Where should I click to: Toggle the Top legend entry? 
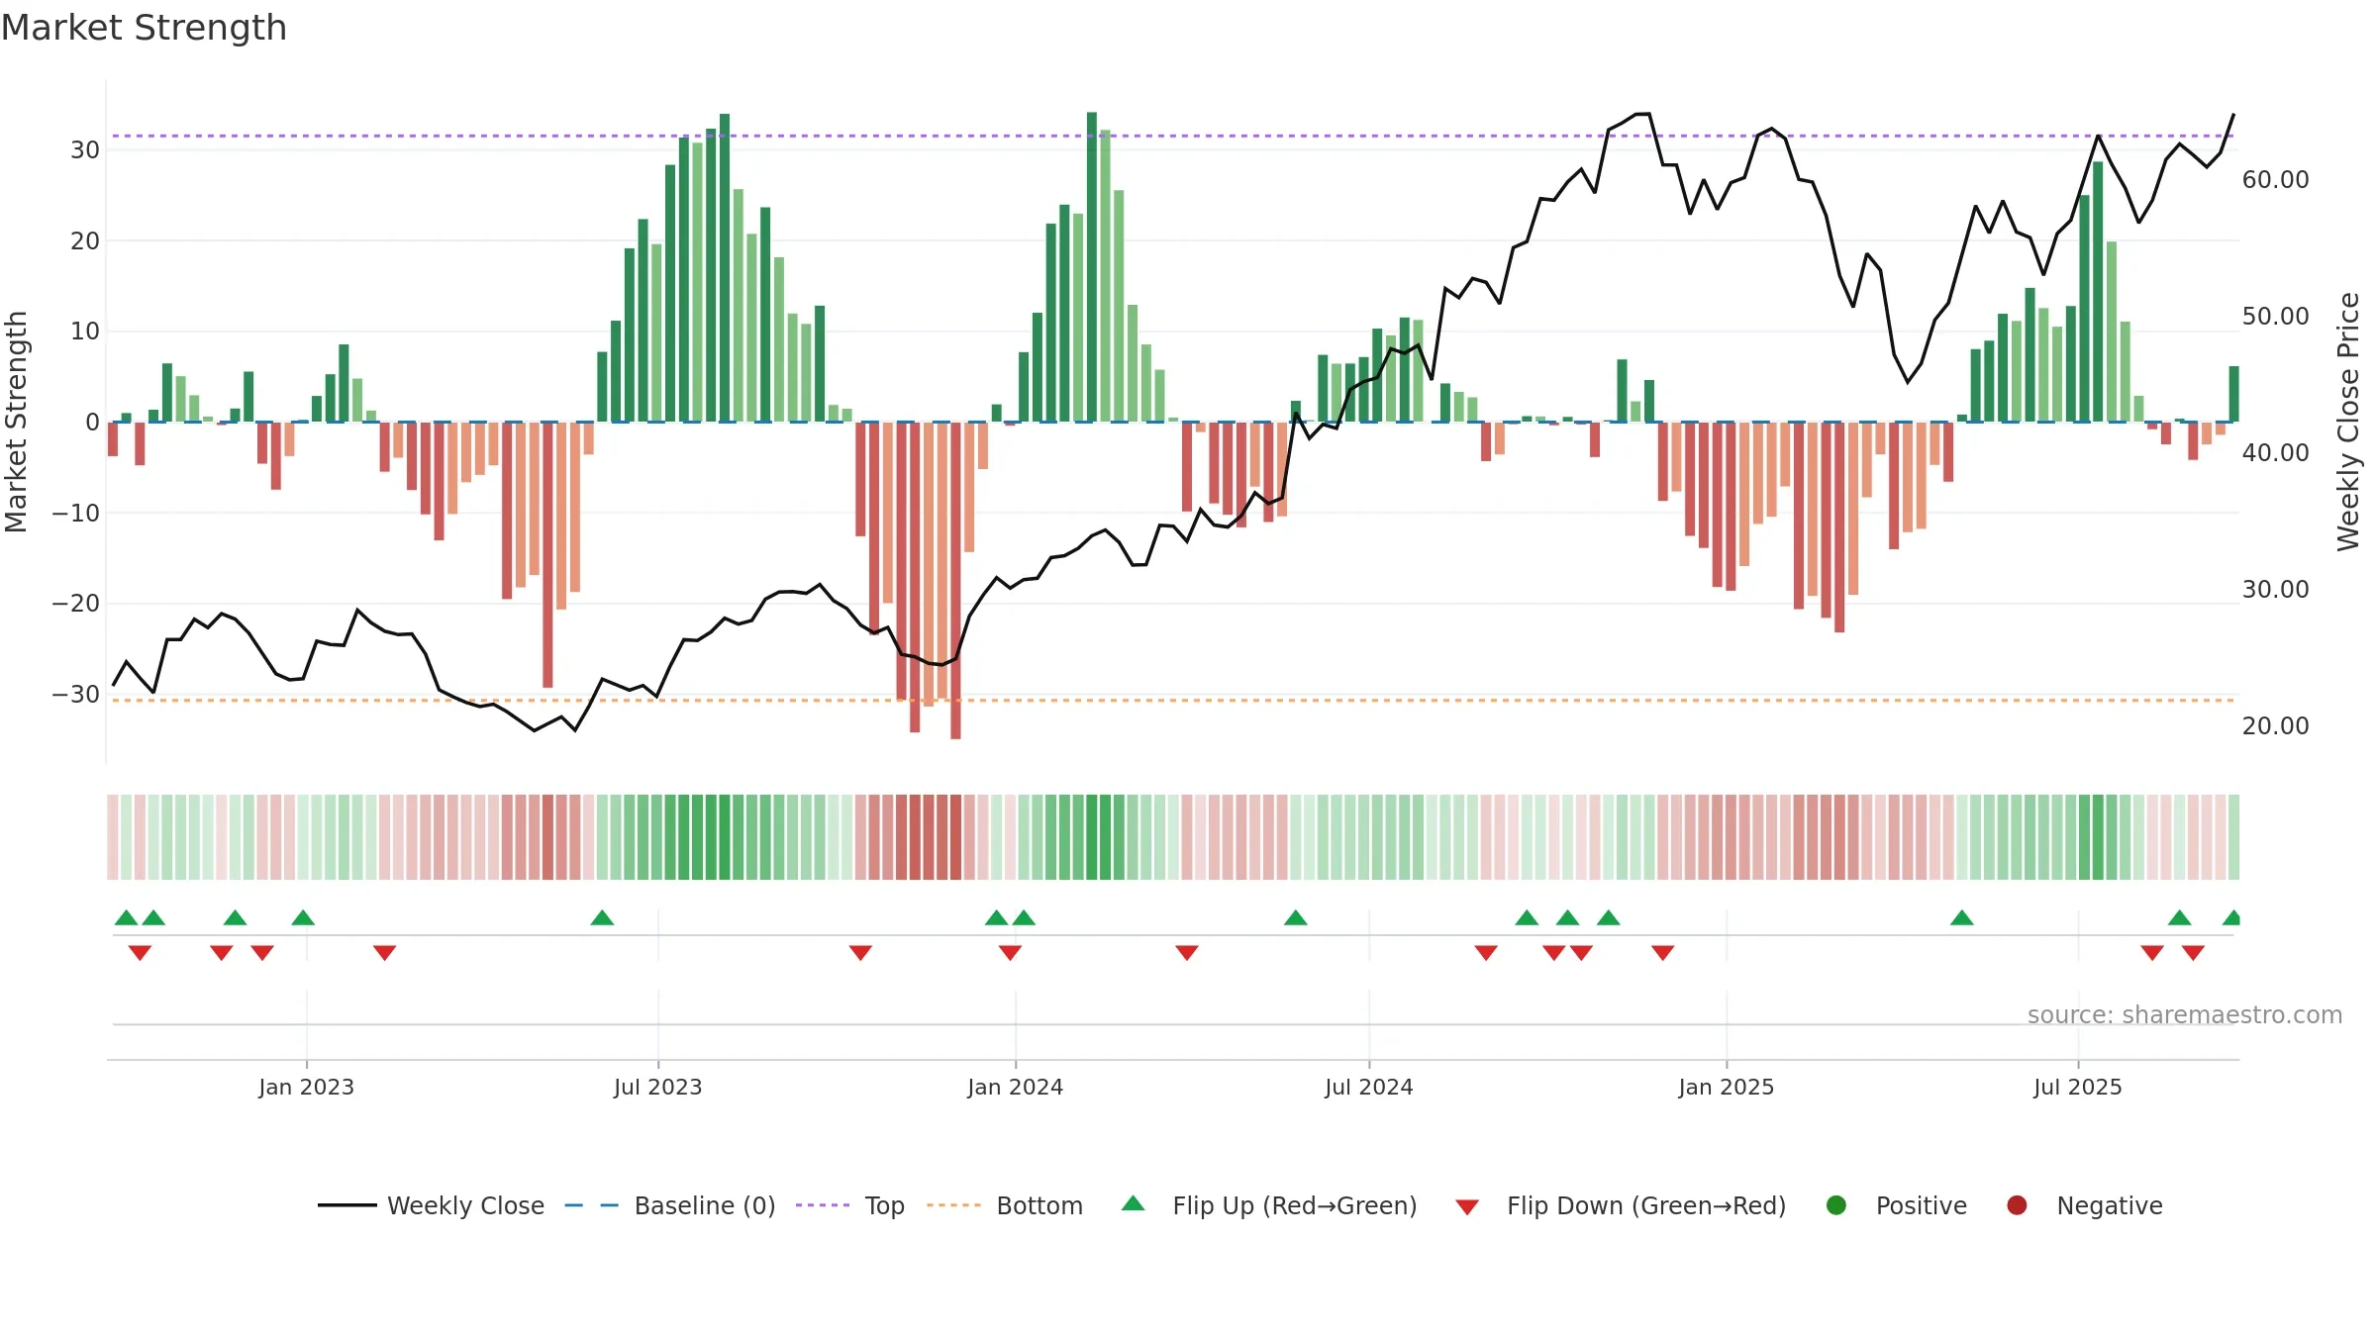click(x=849, y=1205)
